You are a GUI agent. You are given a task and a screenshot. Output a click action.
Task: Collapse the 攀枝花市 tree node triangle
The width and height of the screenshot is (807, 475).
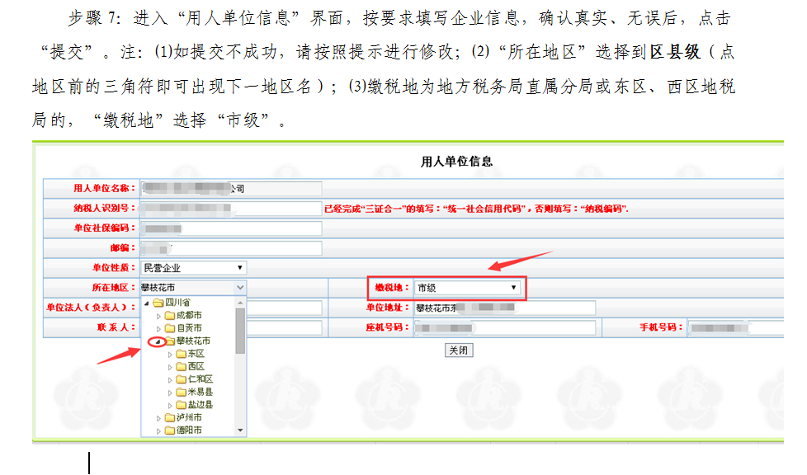point(158,341)
